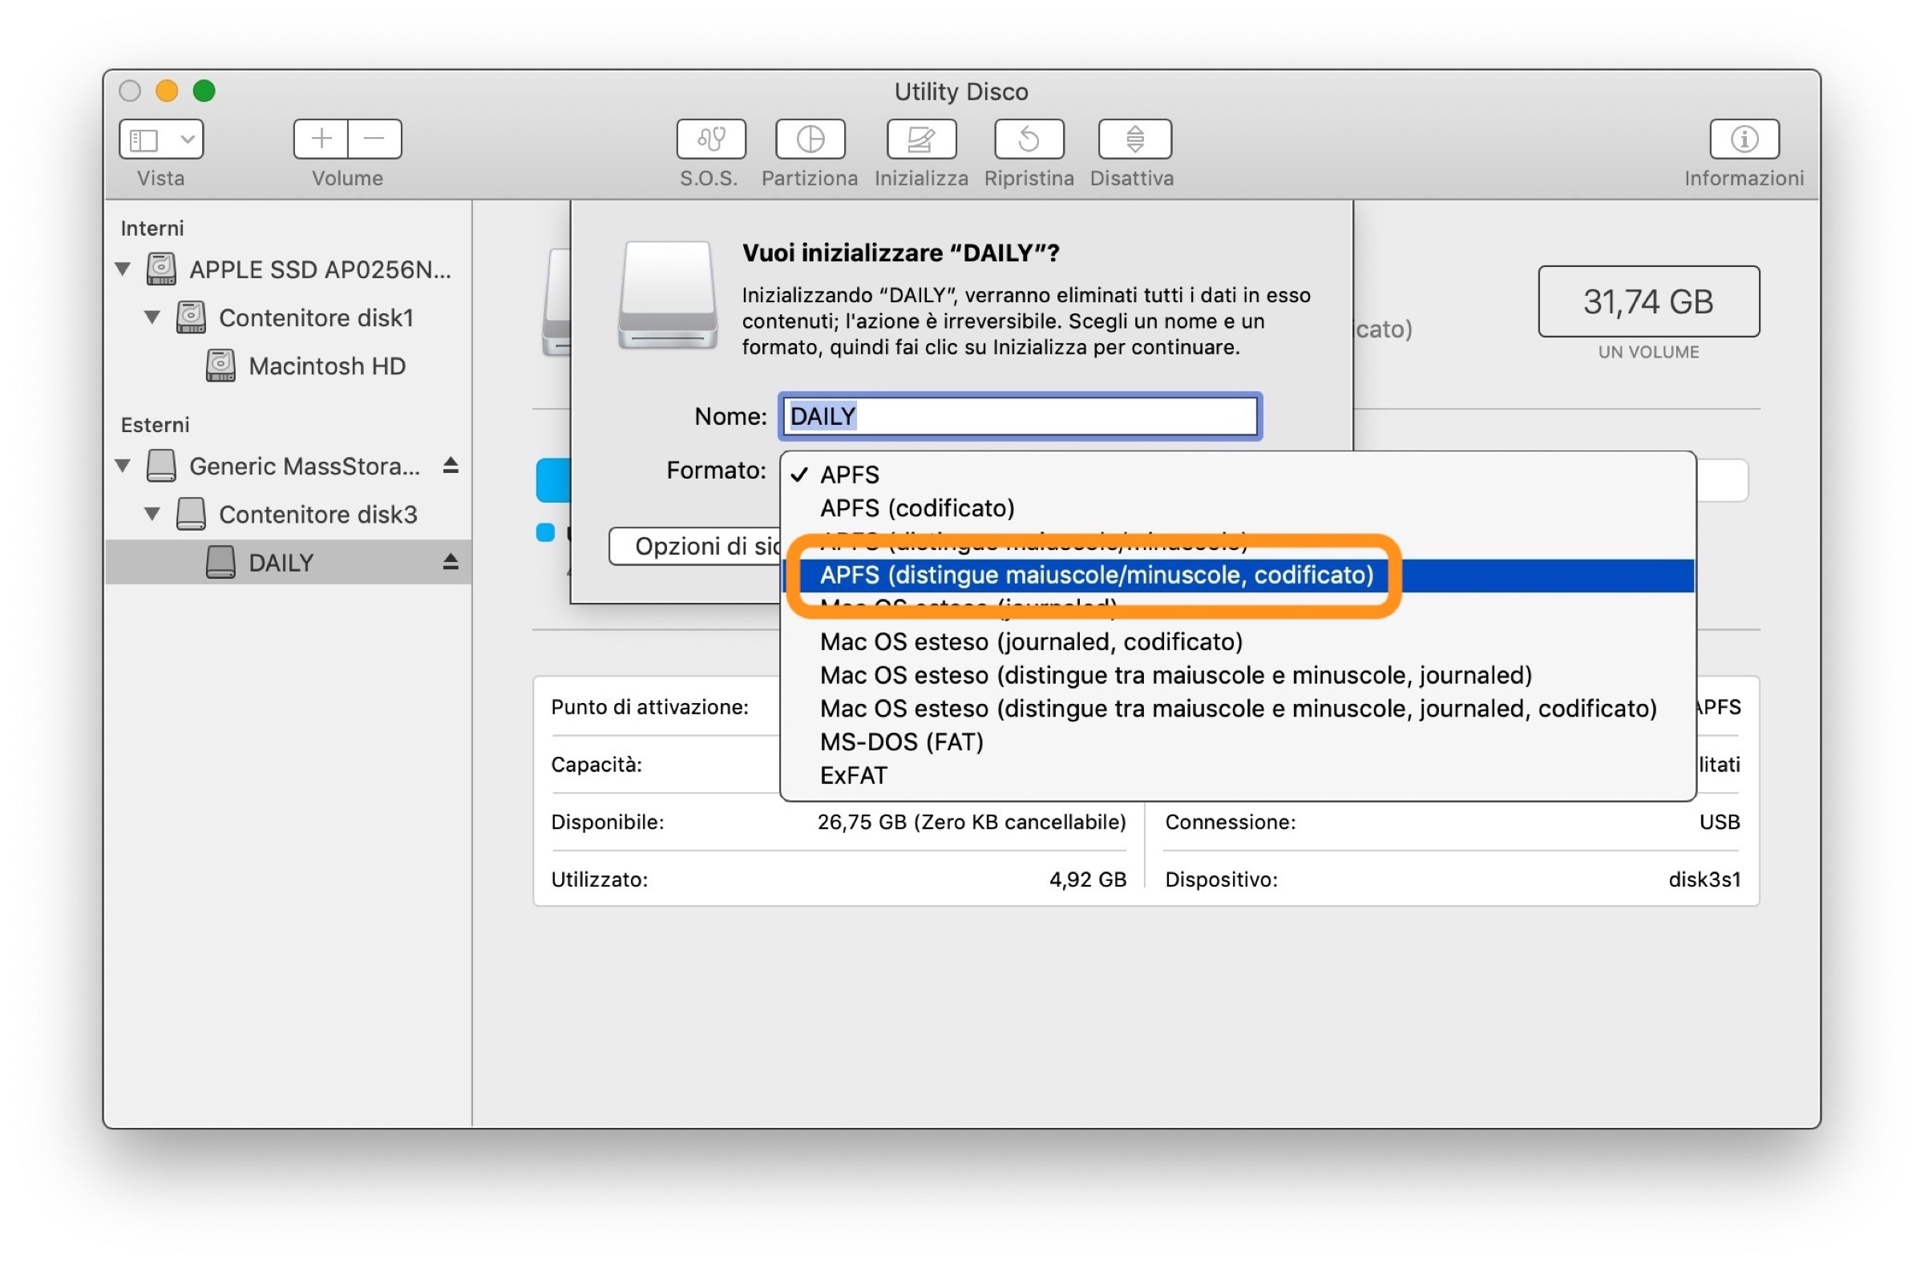The width and height of the screenshot is (1924, 1265).
Task: Choose the MS-DOS (FAT) format option
Action: pos(901,742)
